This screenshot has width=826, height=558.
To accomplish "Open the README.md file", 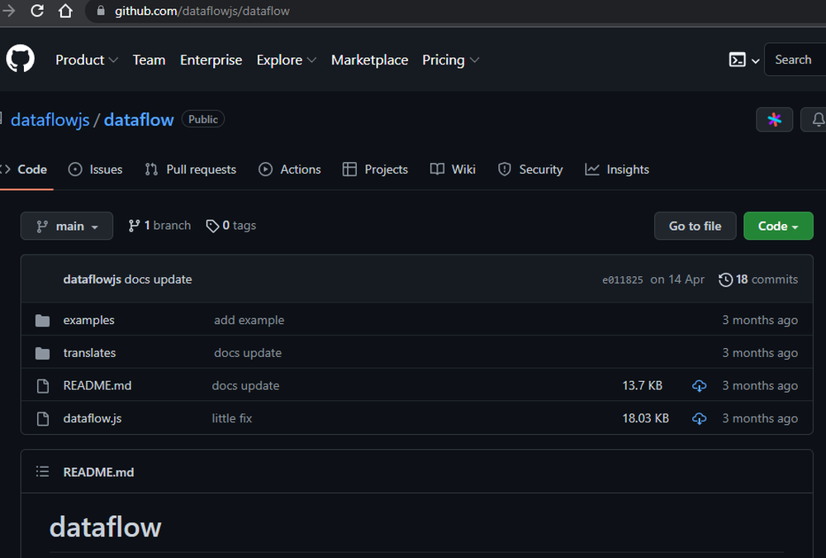I will tap(97, 385).
